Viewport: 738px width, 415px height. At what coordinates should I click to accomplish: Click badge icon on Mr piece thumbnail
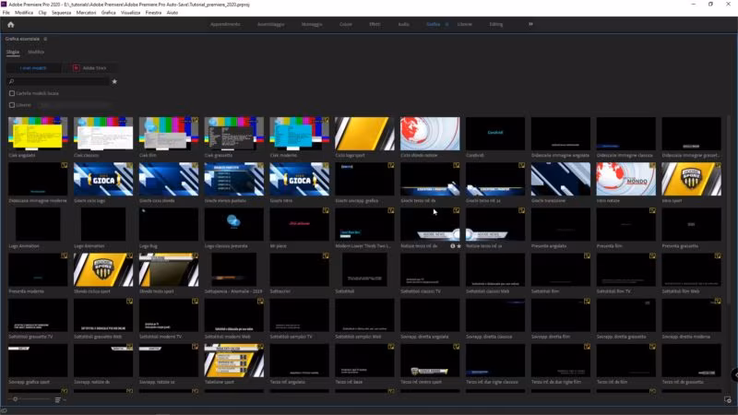point(326,211)
